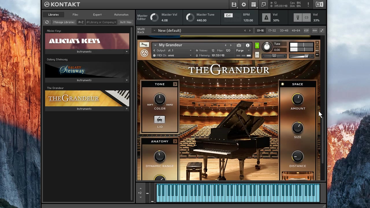The image size is (370, 208).
Task: Click the COLOR knob in Tone panel
Action: coord(160,99)
